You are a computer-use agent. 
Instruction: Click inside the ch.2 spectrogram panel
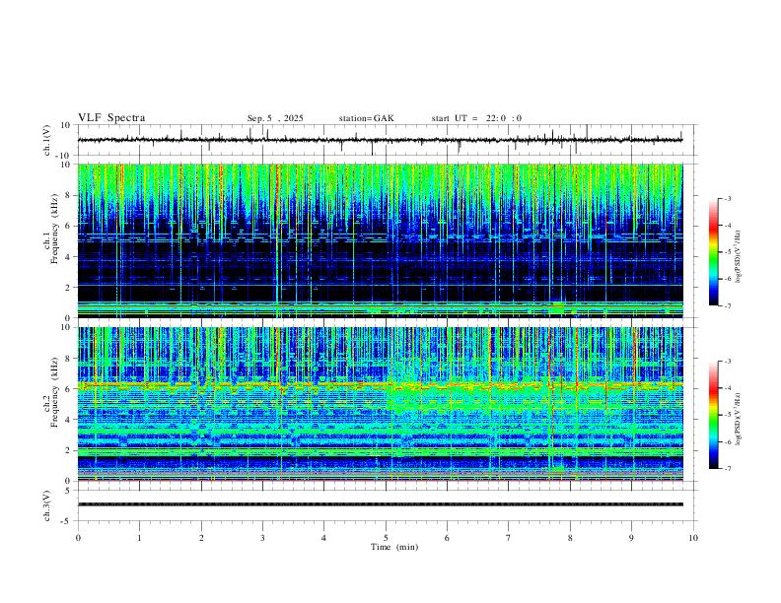coord(380,404)
